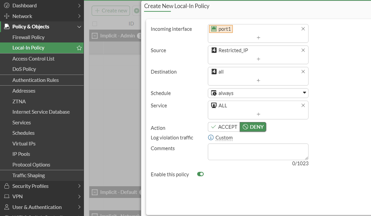Click the favorite star beside Local-In Policy
Image resolution: width=371 pixels, height=216 pixels.
coord(79,48)
